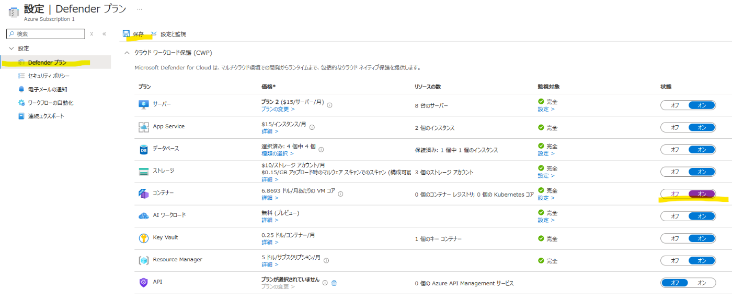
Task: Open the page's more options ellipsis
Action: click(139, 9)
